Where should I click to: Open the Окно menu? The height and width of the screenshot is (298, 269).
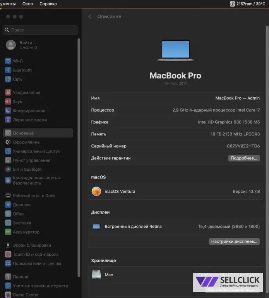28,4
